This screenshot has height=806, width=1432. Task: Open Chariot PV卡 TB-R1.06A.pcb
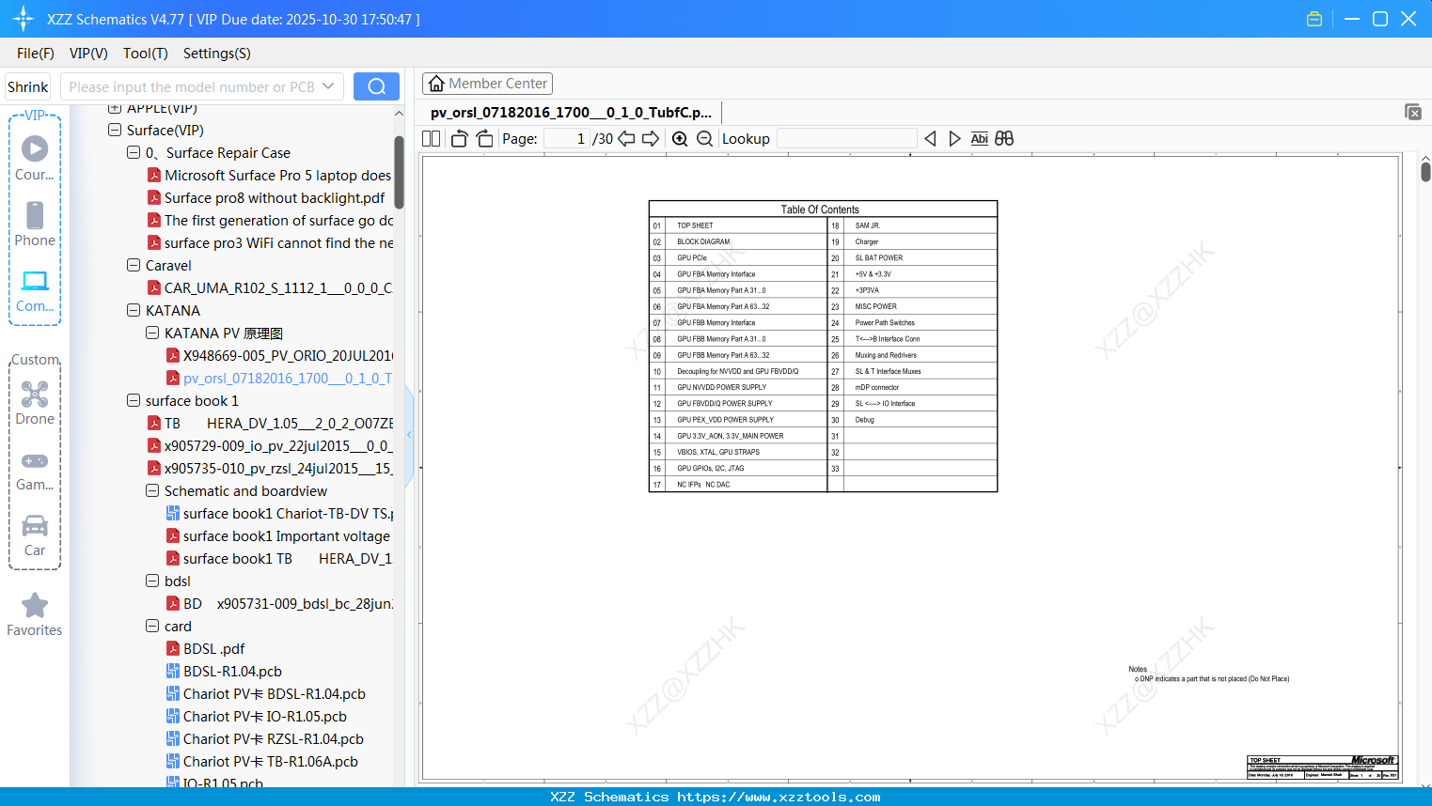262,762
